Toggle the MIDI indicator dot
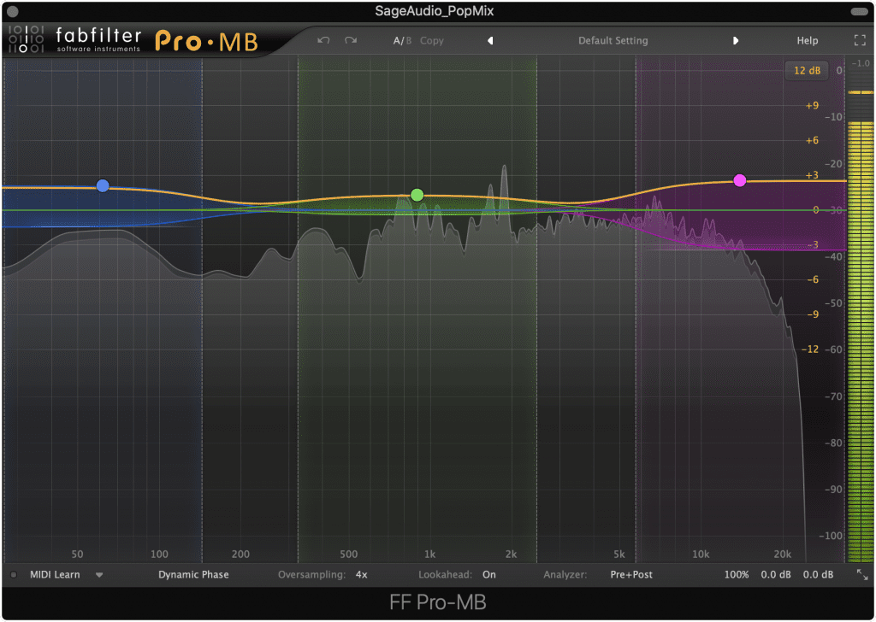The image size is (876, 622). [x=14, y=575]
